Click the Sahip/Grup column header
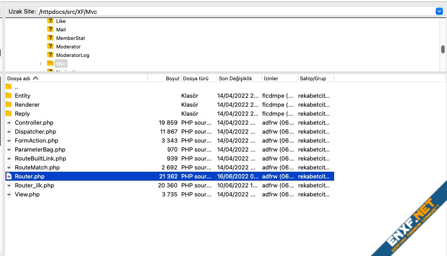Image resolution: width=447 pixels, height=256 pixels. point(315,78)
